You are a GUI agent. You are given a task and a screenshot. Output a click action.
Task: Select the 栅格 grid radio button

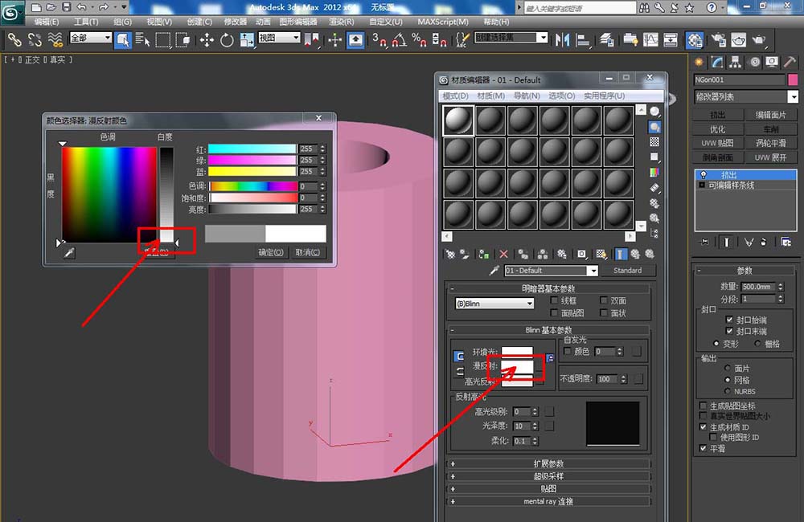pyautogui.click(x=757, y=344)
